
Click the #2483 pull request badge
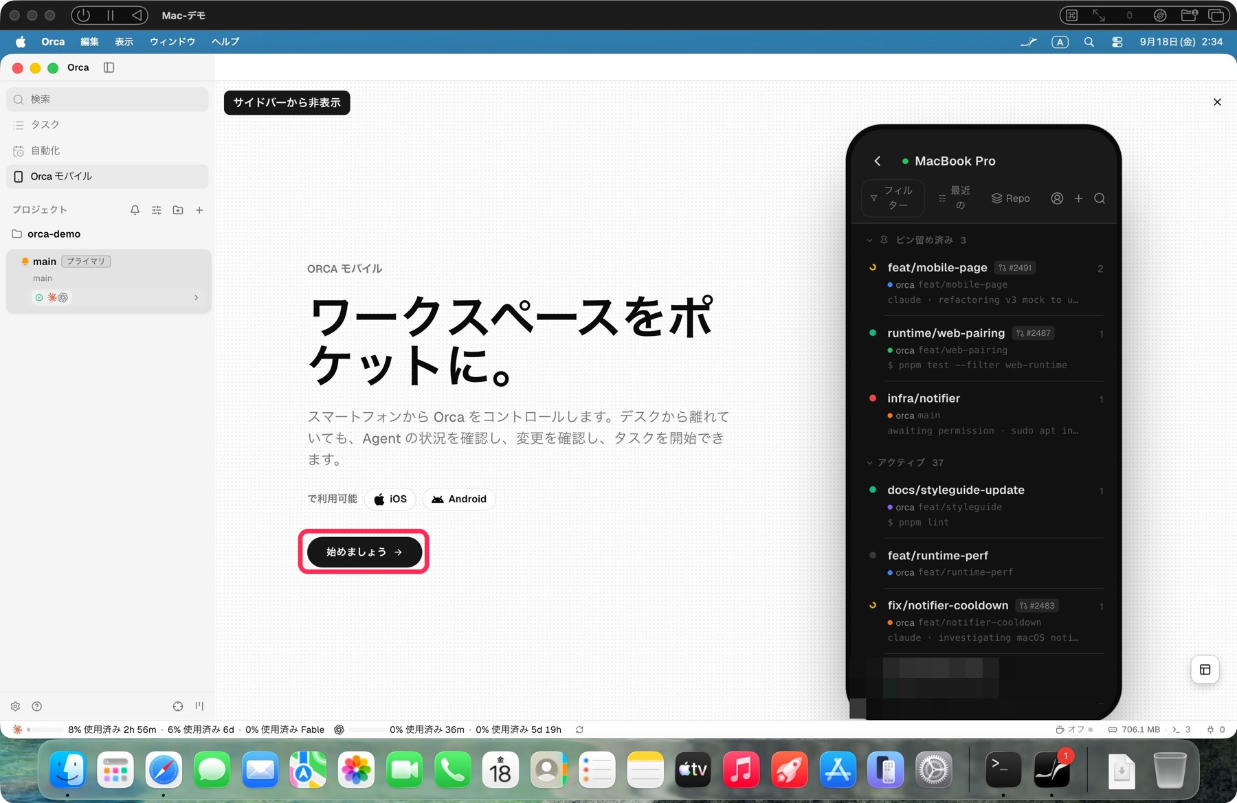pyautogui.click(x=1038, y=606)
